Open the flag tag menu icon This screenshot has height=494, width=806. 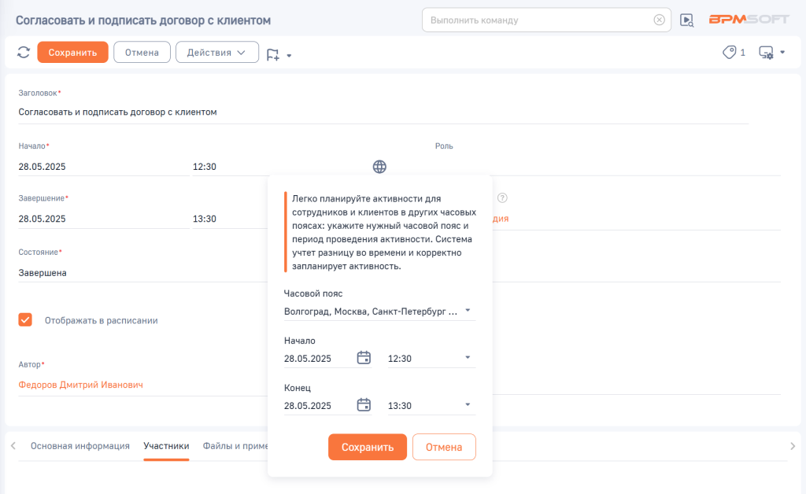coord(278,54)
